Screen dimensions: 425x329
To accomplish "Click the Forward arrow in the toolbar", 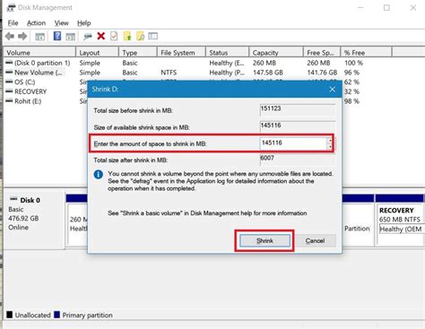I will (22, 37).
